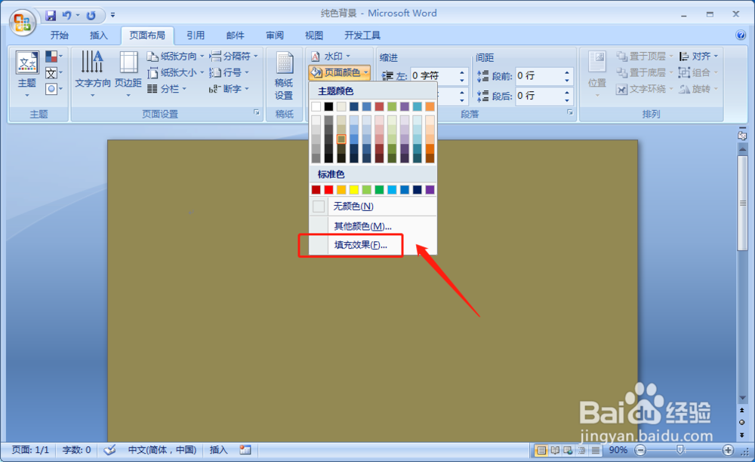
Task: Open spelling check icon in status bar
Action: coord(109,450)
